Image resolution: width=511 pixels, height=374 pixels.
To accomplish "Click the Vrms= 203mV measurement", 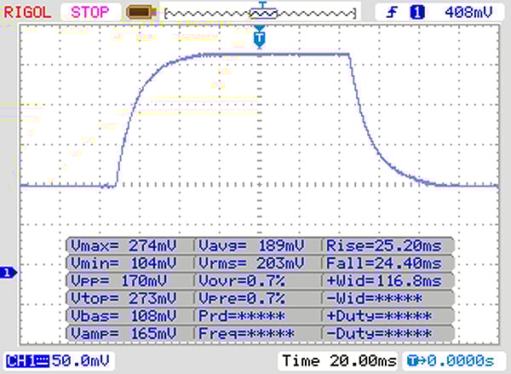I will click(x=251, y=262).
